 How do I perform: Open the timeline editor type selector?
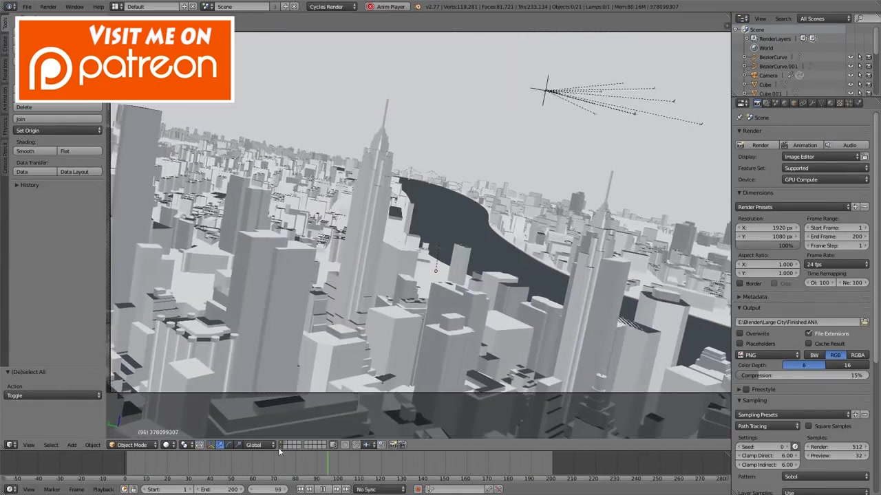pos(10,489)
